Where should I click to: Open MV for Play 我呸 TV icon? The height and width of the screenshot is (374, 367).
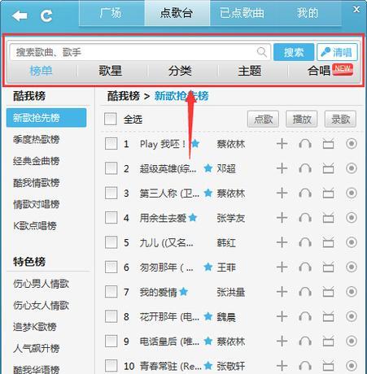coord(328,144)
